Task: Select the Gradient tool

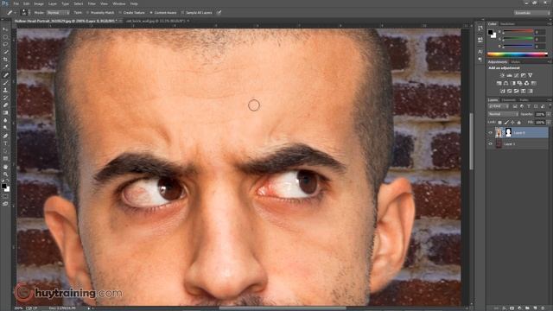Action: click(x=6, y=113)
